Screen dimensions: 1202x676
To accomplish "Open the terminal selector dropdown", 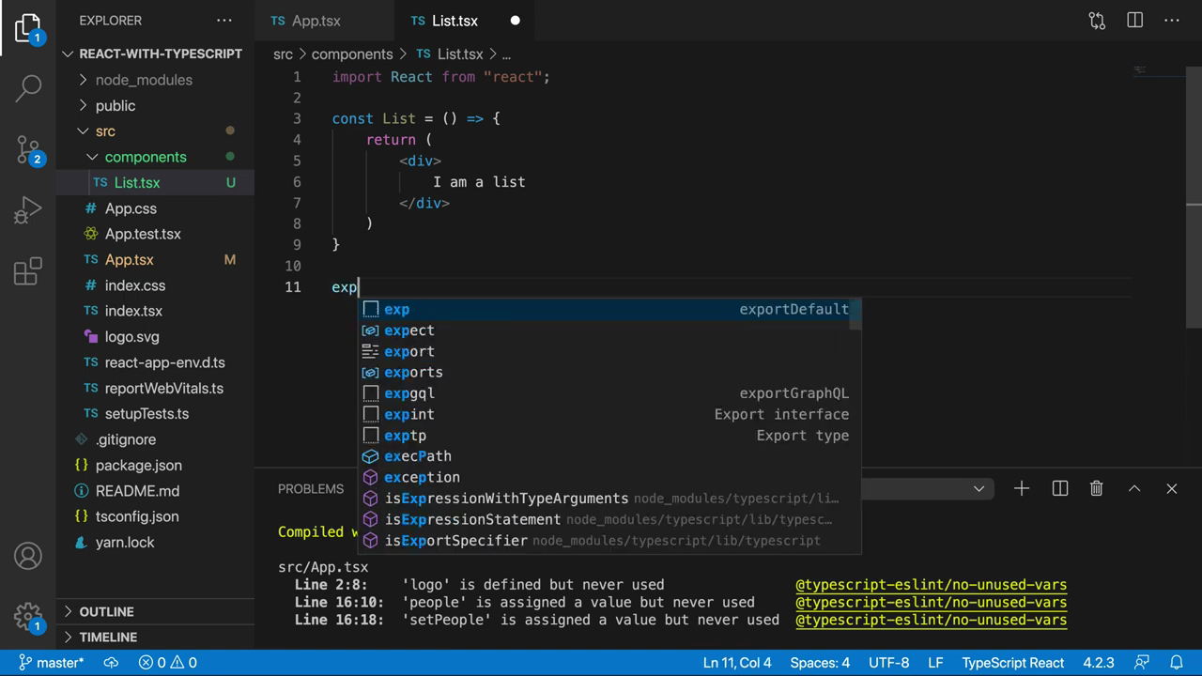I will tap(979, 488).
